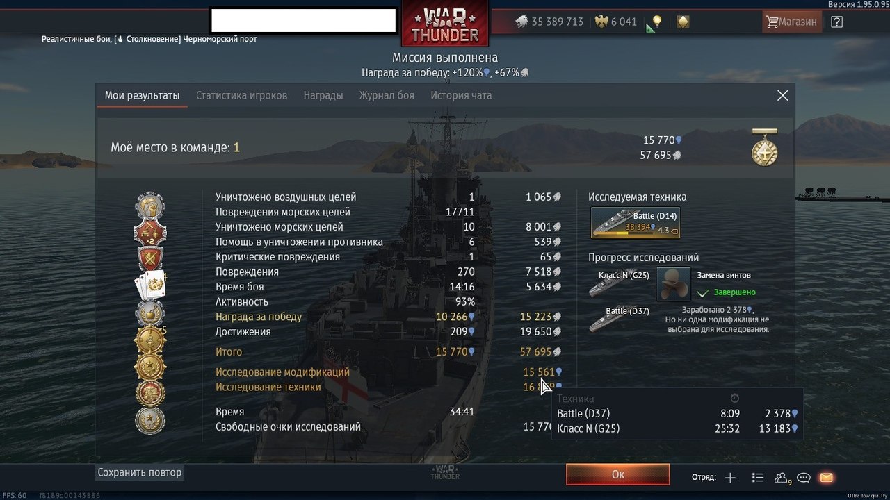Click the lightbulb hints icon

pyautogui.click(x=655, y=22)
